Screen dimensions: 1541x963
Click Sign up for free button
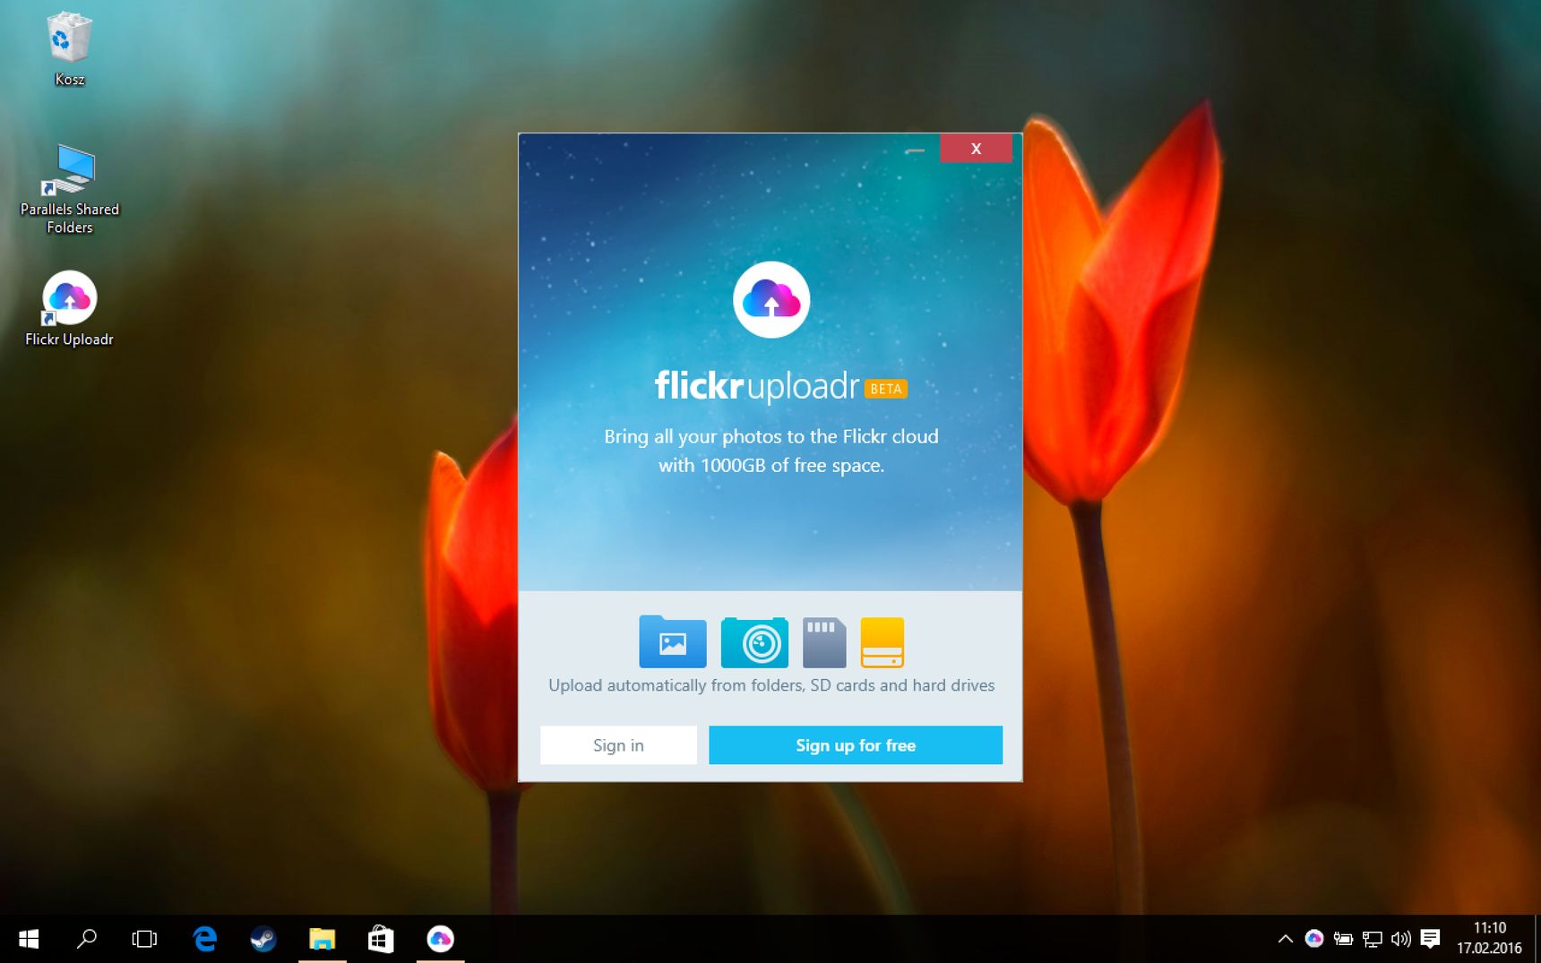[856, 745]
